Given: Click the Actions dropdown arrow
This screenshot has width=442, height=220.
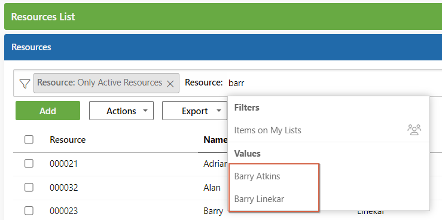Looking at the screenshot, I should pos(145,111).
